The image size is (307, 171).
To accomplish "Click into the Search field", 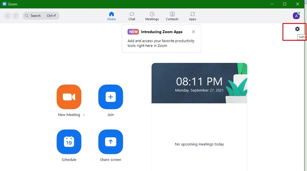I will [x=41, y=16].
